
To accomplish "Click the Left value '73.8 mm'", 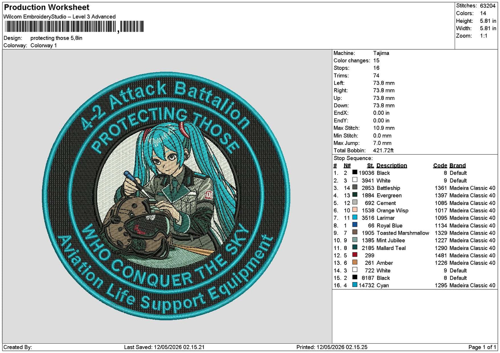I will [384, 83].
